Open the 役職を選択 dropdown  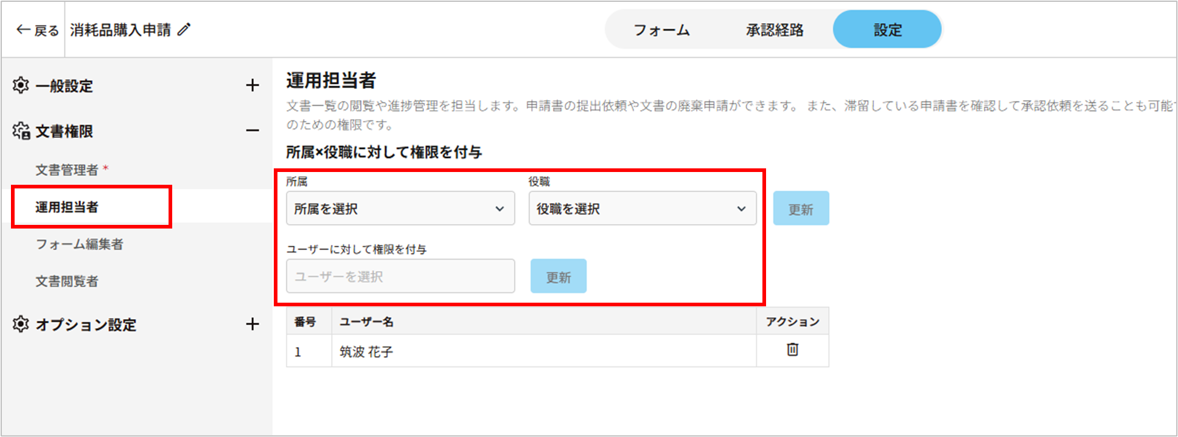(642, 208)
